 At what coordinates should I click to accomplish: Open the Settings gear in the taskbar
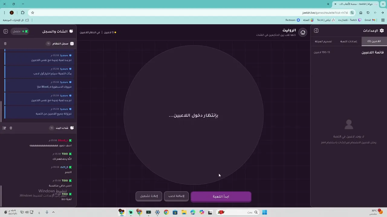click(x=157, y=212)
